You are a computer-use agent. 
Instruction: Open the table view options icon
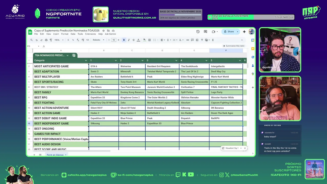74,55
